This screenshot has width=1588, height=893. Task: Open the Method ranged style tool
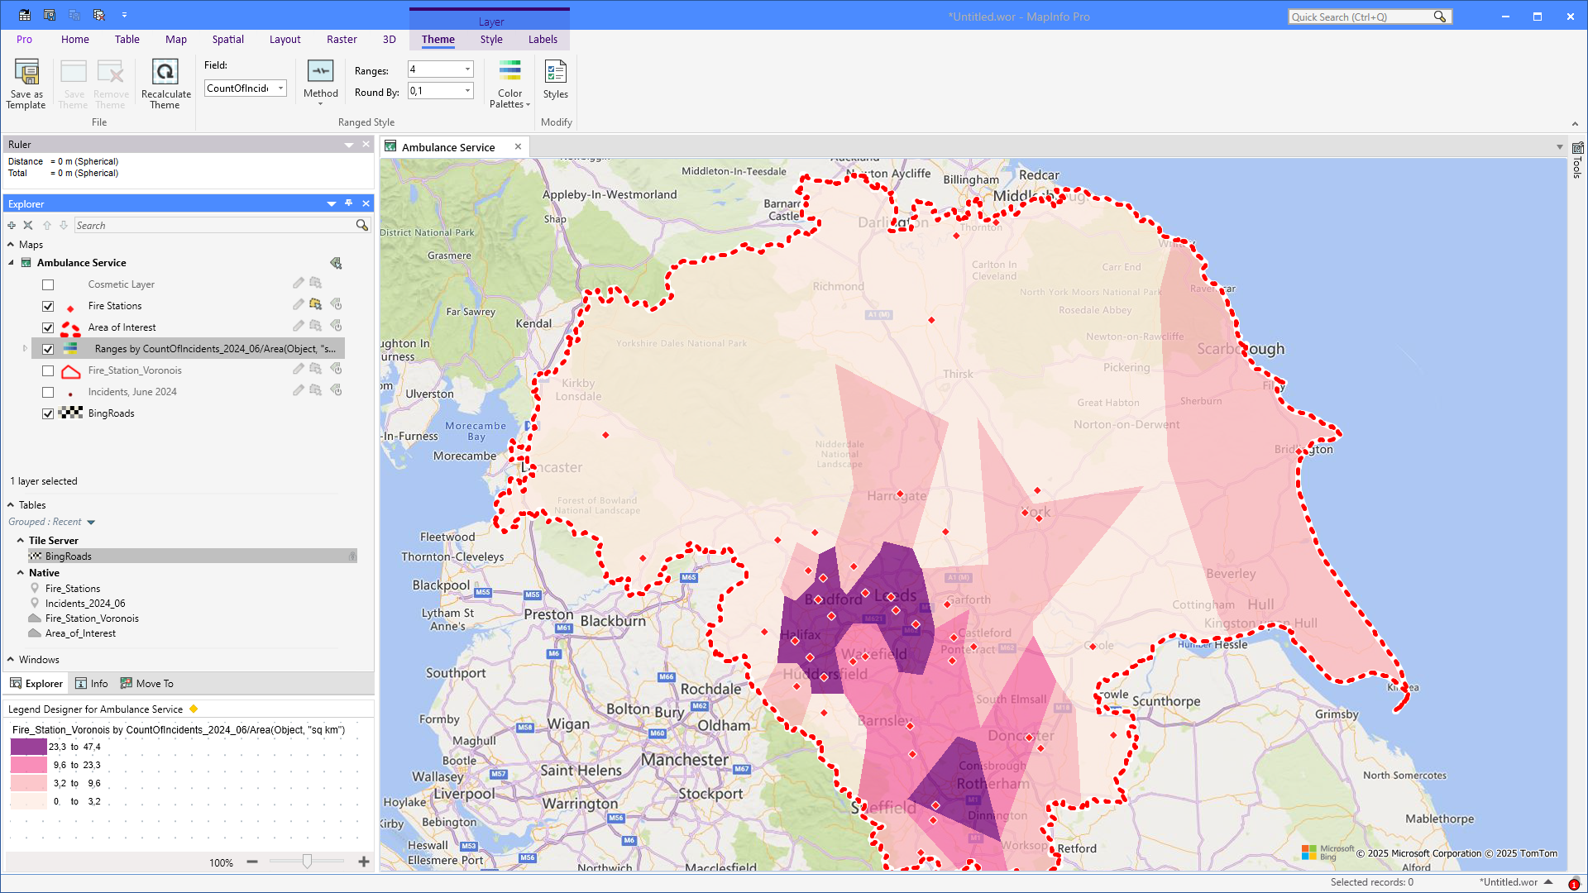(x=320, y=73)
